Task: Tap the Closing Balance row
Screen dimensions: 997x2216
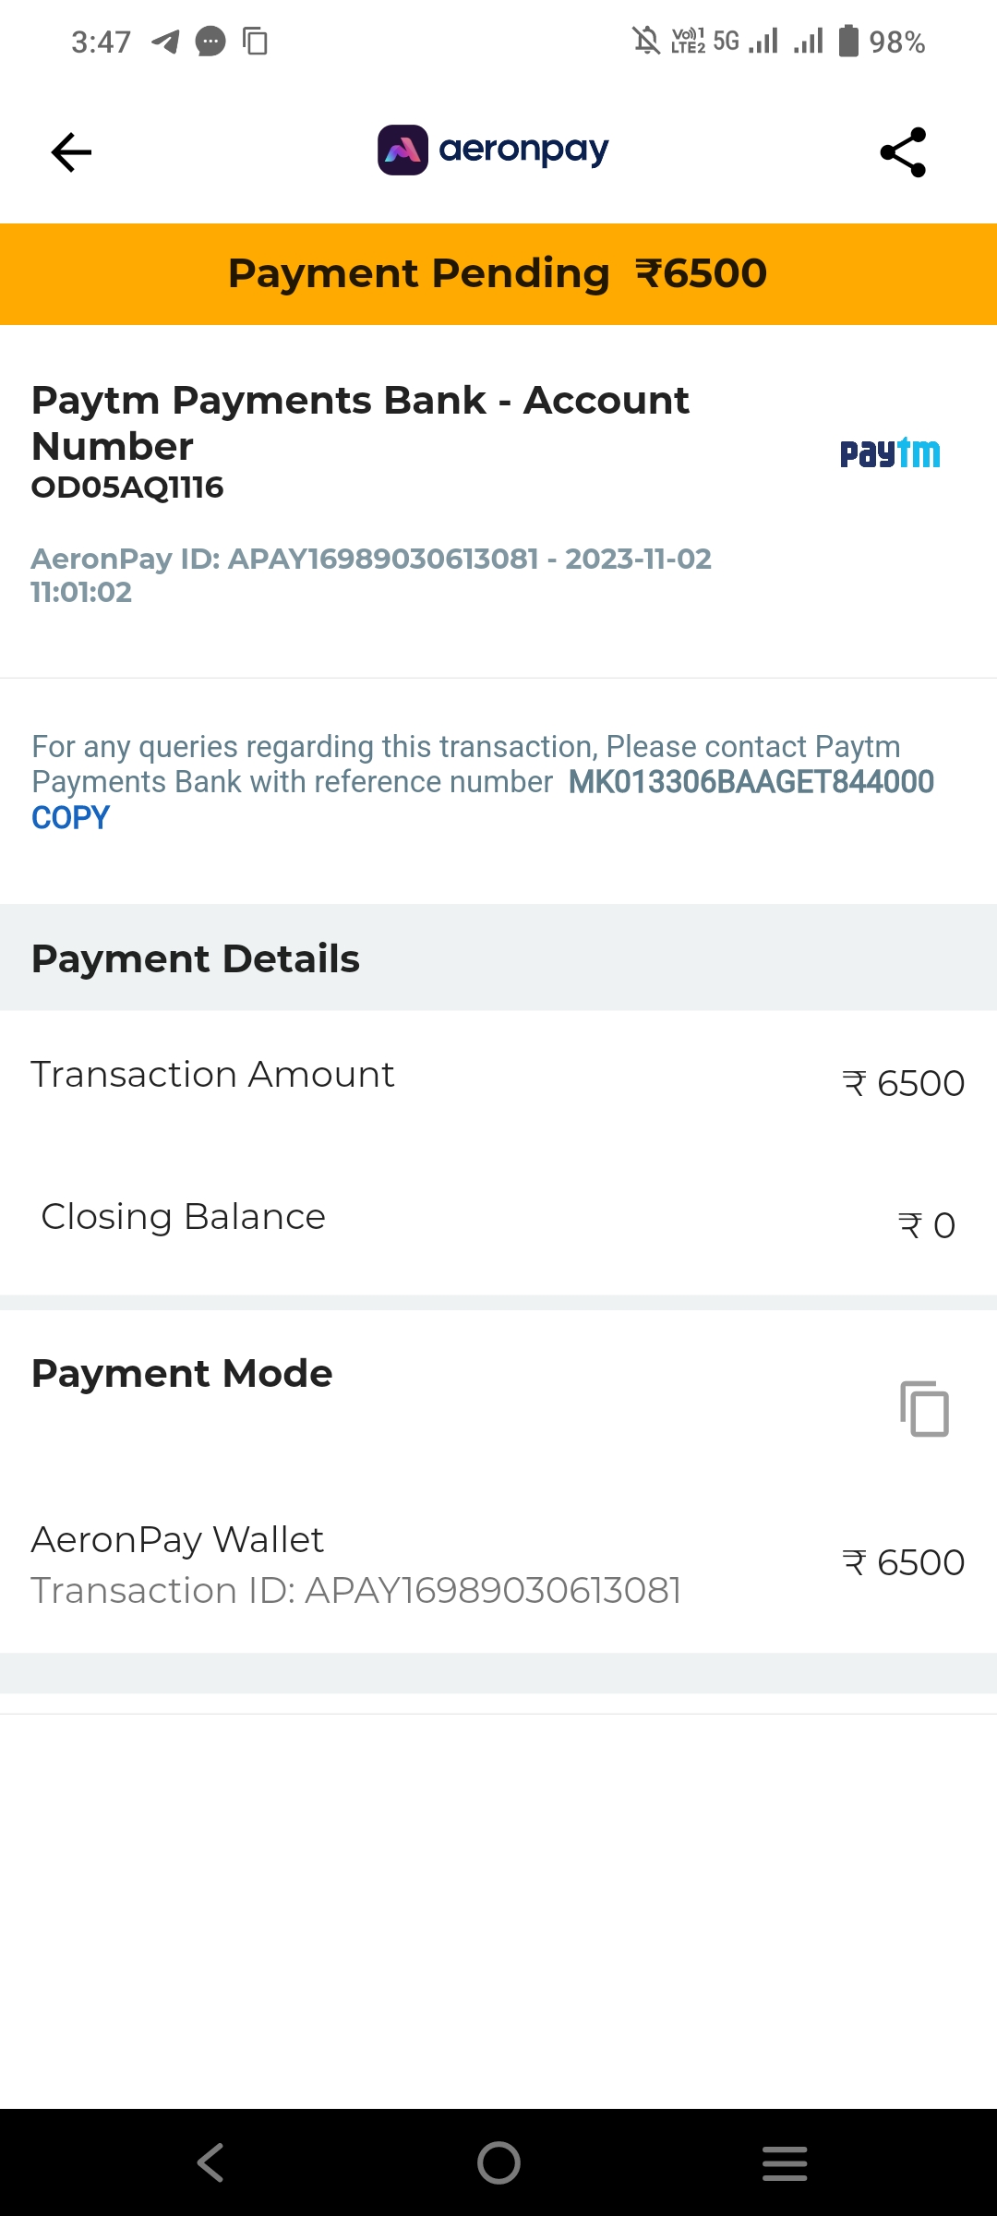Action: point(498,1221)
